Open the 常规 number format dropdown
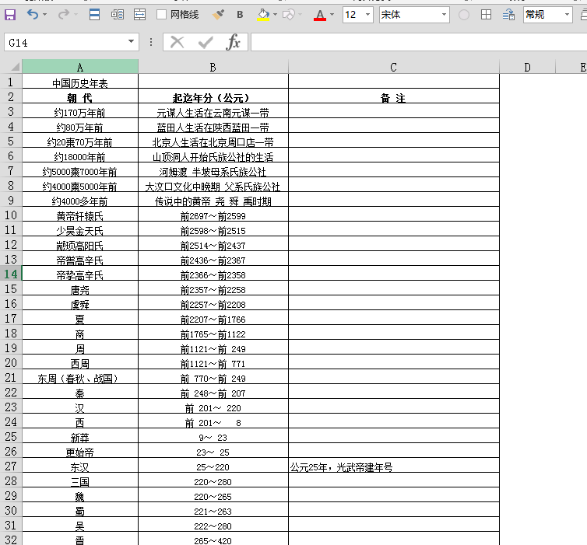Screen dimensions: 587x545 [x=567, y=15]
